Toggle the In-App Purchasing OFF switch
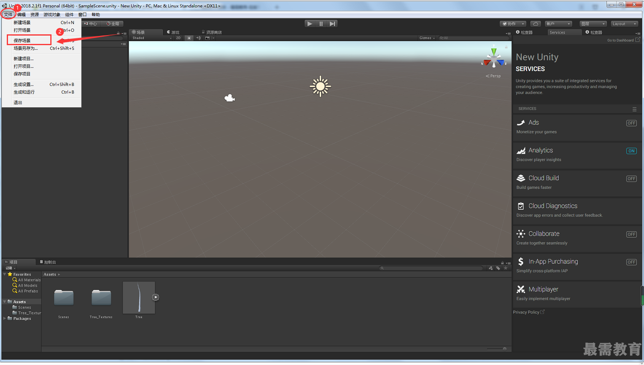644x365 pixels. tap(631, 262)
